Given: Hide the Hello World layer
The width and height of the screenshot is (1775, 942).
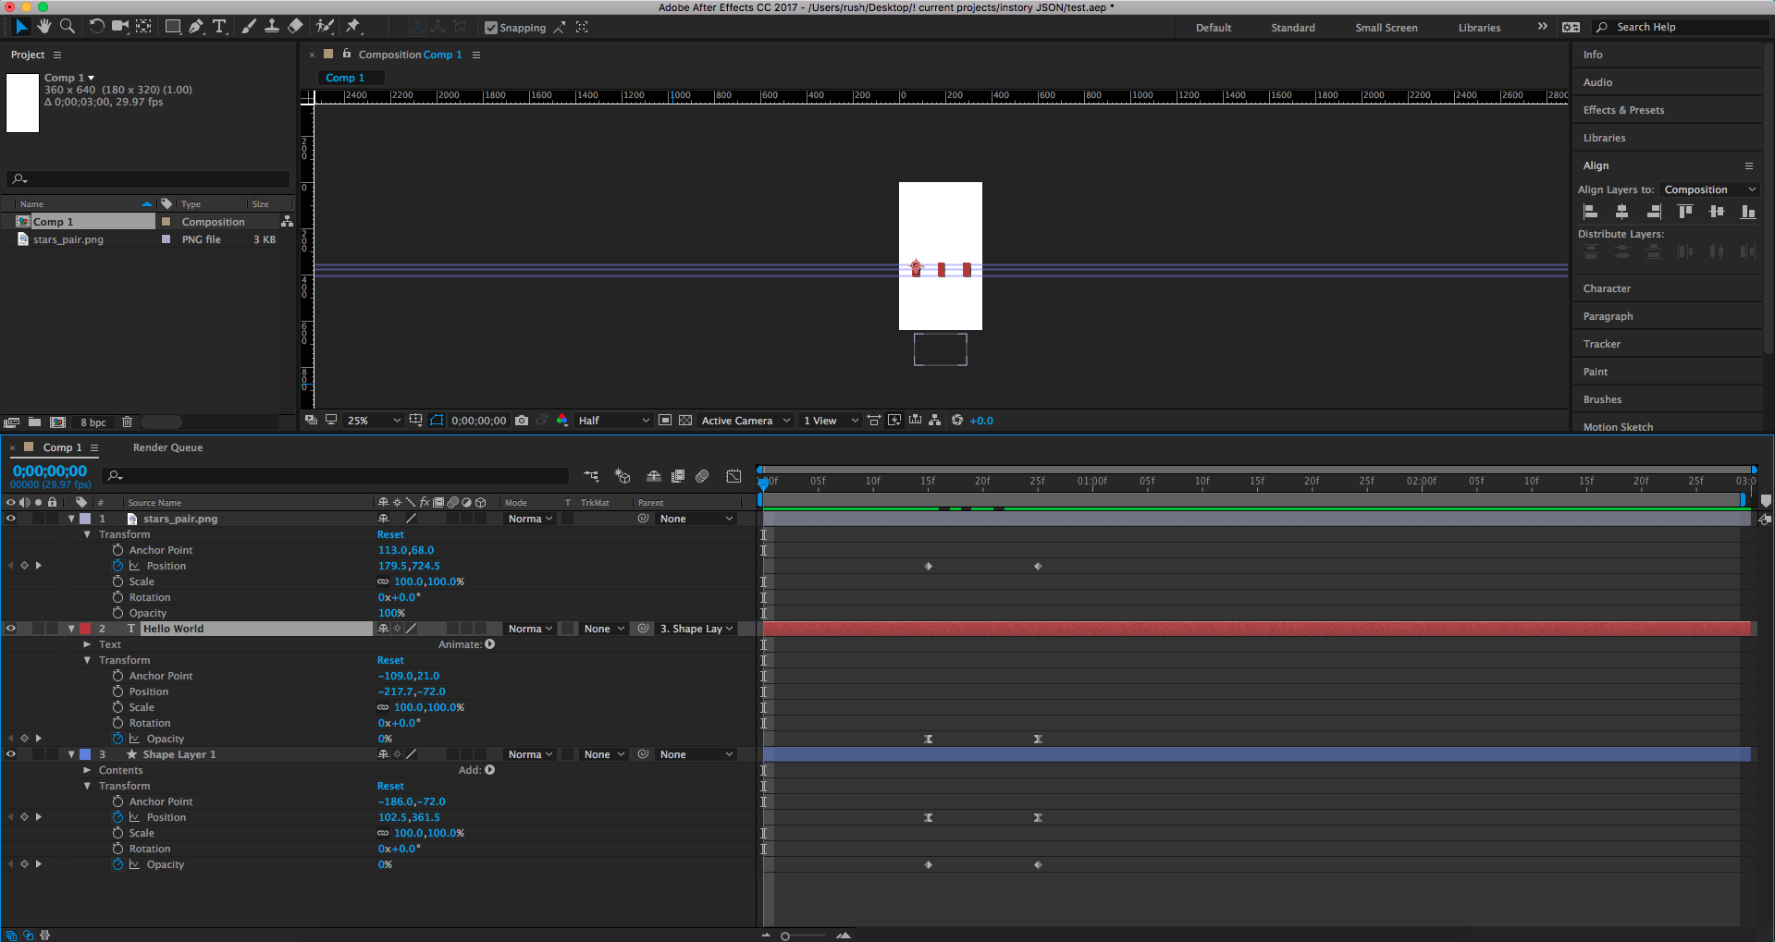Looking at the screenshot, I should (x=11, y=629).
